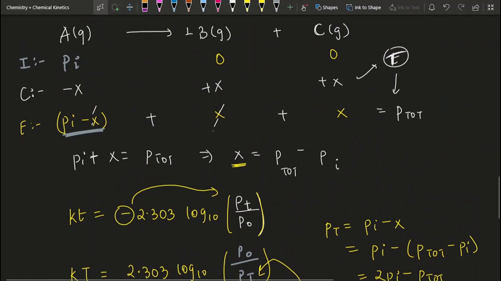
Task: Undo the last ink stroke
Action: pyautogui.click(x=446, y=7)
